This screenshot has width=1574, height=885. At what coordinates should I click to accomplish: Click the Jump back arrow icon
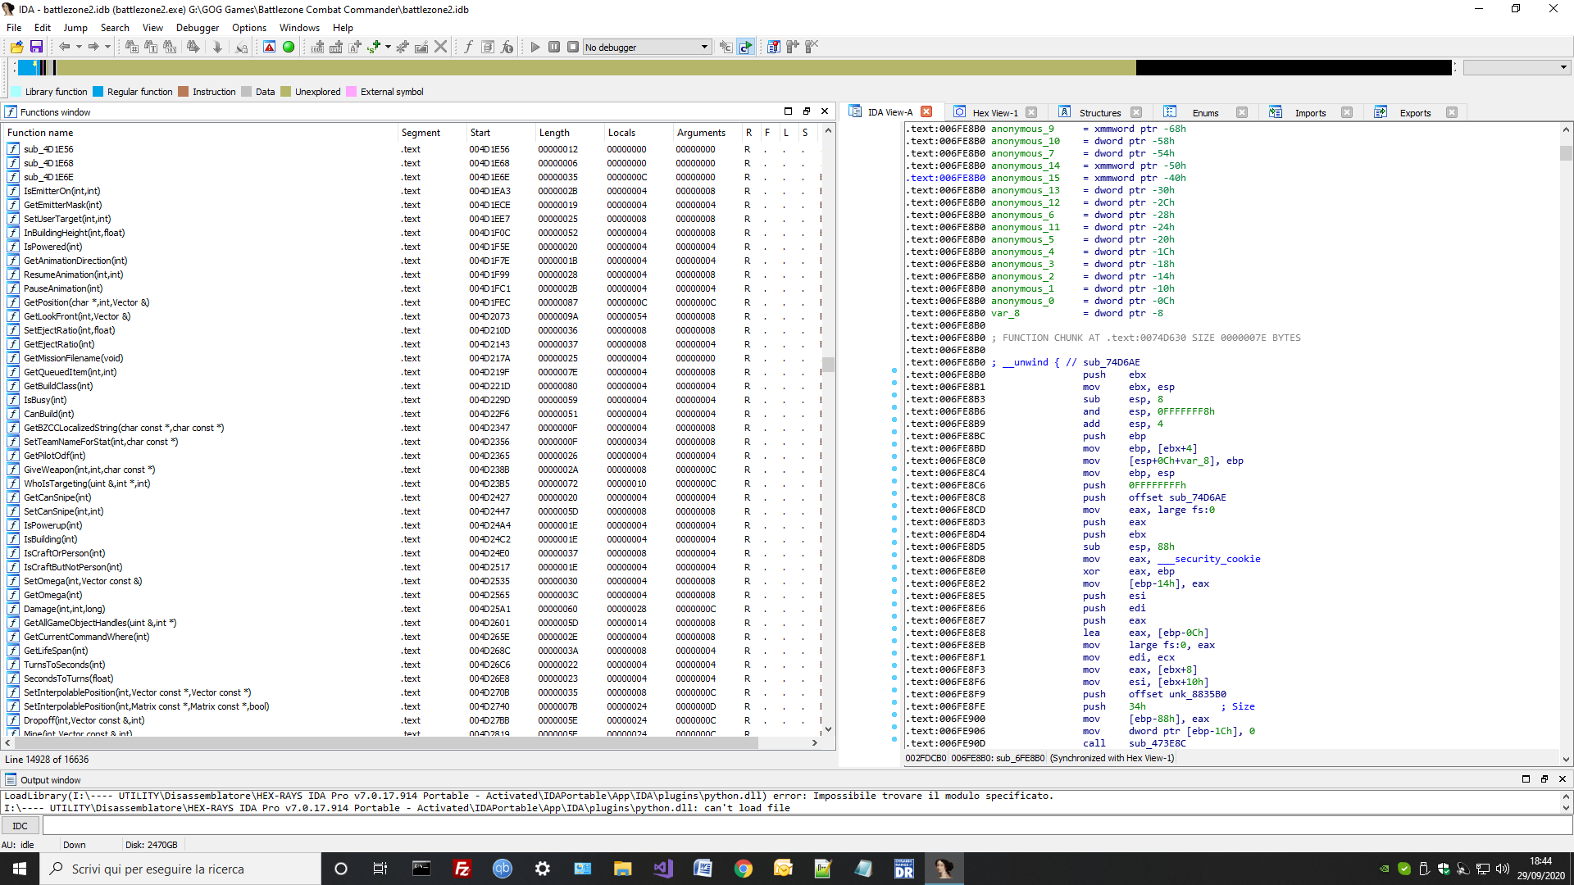tap(64, 48)
